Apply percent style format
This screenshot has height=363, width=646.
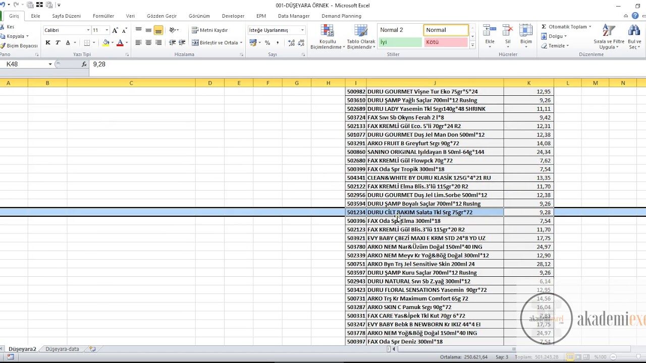click(267, 43)
